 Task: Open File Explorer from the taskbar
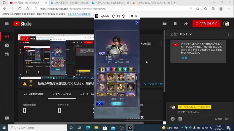tap(96, 128)
